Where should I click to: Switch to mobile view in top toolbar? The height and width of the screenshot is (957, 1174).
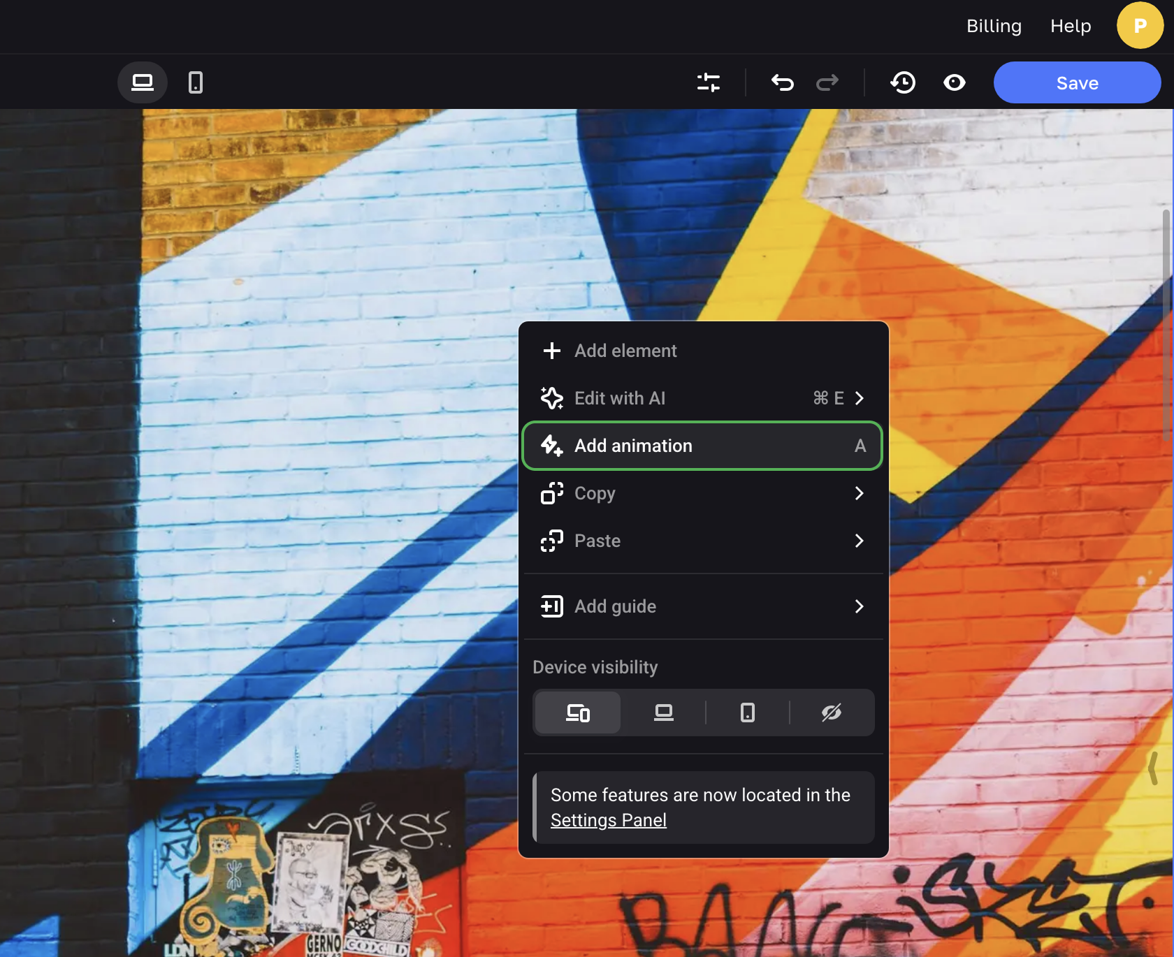pos(196,82)
